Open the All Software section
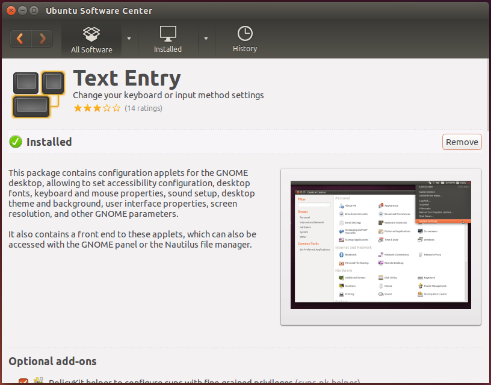This screenshot has width=491, height=385. pos(91,40)
